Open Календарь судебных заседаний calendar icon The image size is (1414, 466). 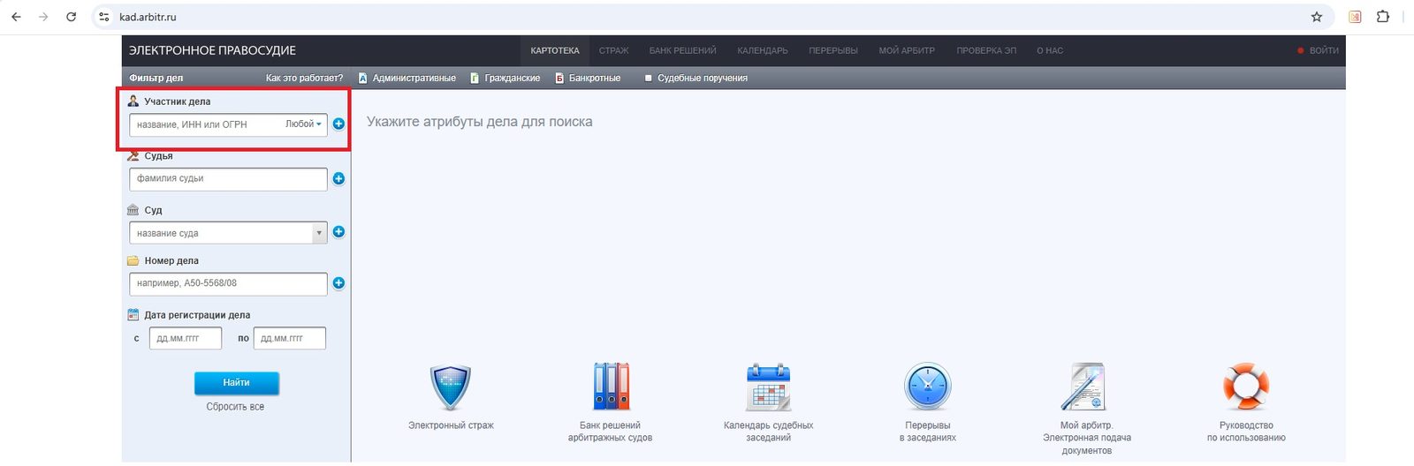768,387
